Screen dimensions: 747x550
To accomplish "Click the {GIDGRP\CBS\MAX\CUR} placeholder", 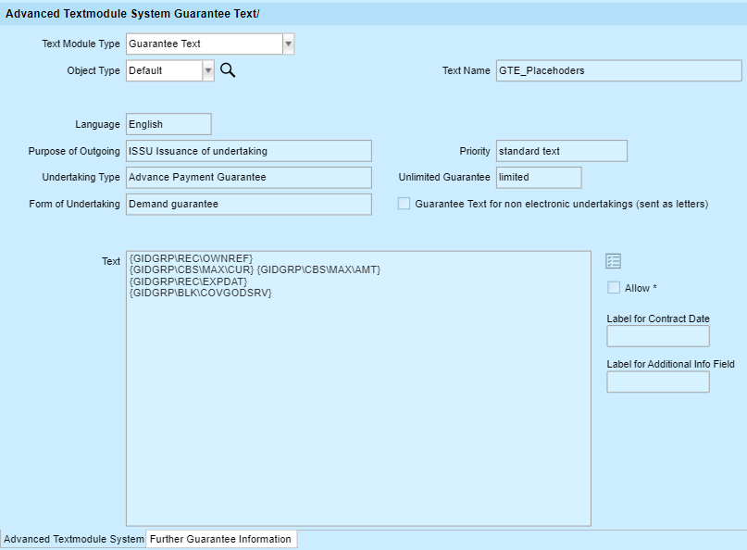I will [192, 269].
